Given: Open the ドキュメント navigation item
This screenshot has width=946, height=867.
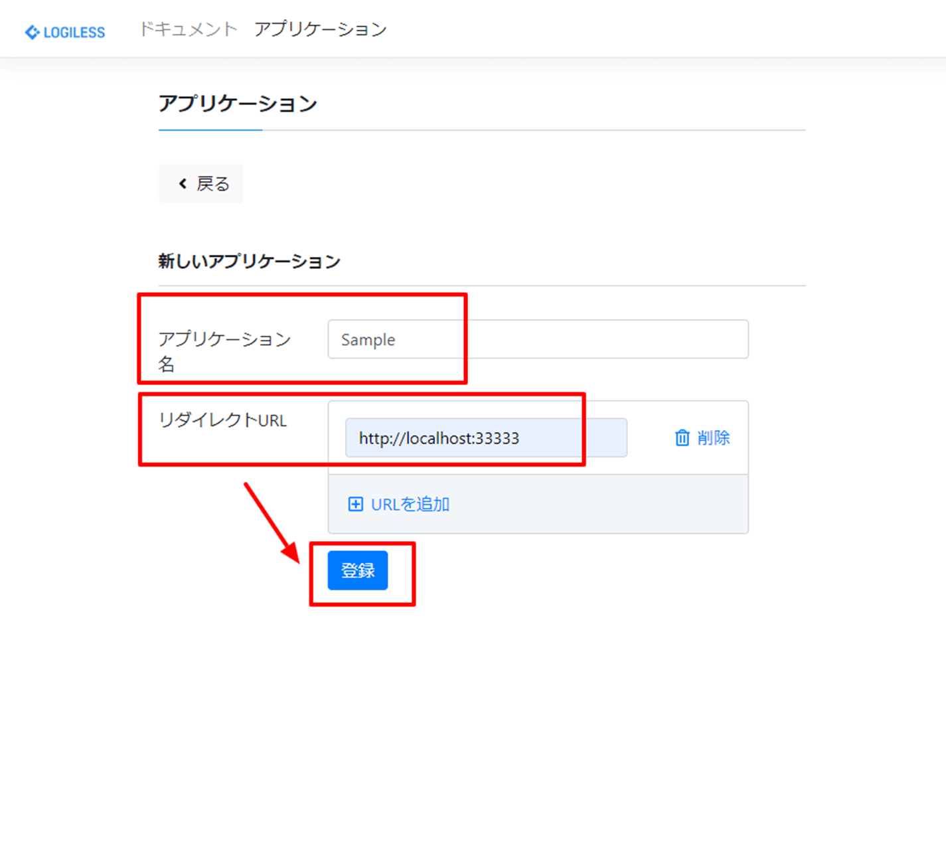Looking at the screenshot, I should tap(189, 29).
